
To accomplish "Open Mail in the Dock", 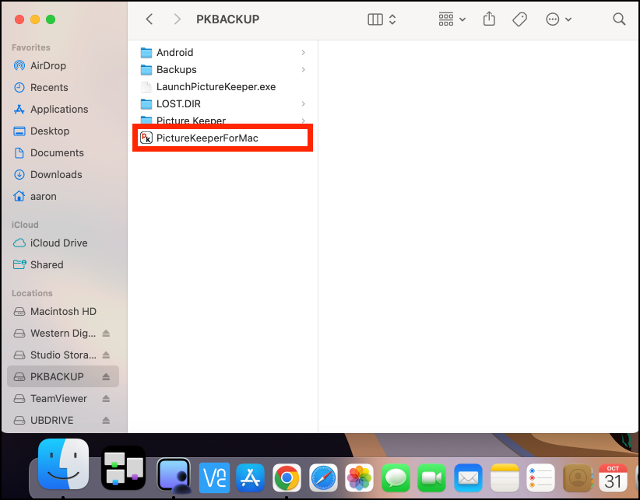I will 468,477.
